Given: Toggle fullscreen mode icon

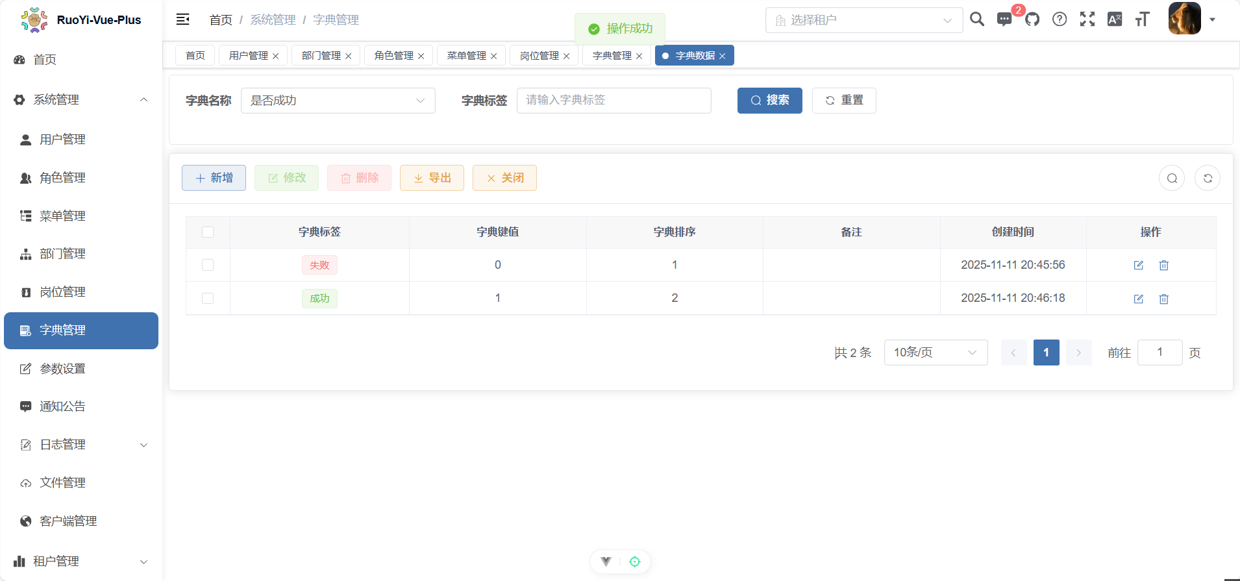Looking at the screenshot, I should tap(1087, 19).
